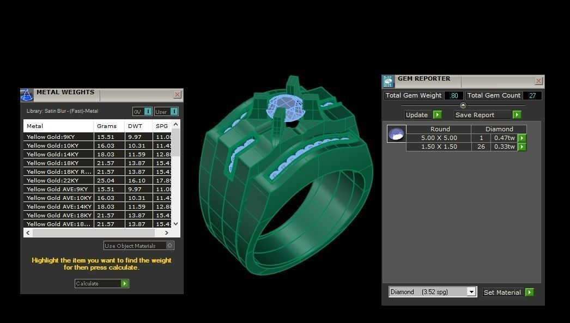Select the Yellow Gold:22KY row
The image size is (570, 323).
click(x=98, y=181)
